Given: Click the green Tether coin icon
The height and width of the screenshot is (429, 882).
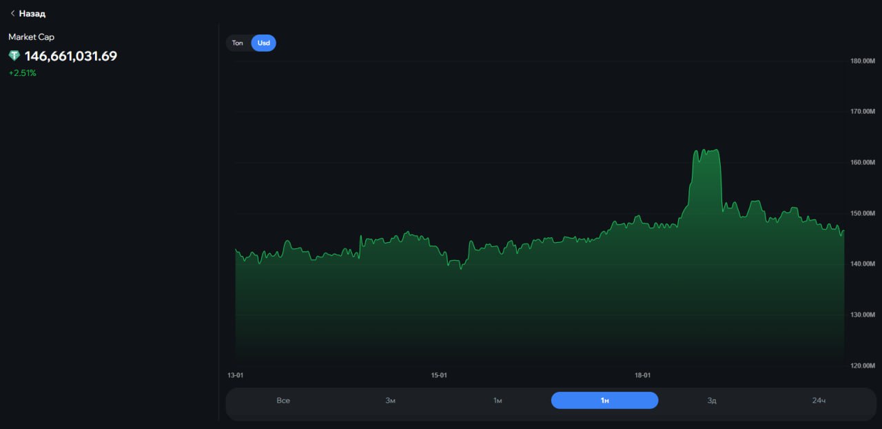Looking at the screenshot, I should (x=14, y=56).
